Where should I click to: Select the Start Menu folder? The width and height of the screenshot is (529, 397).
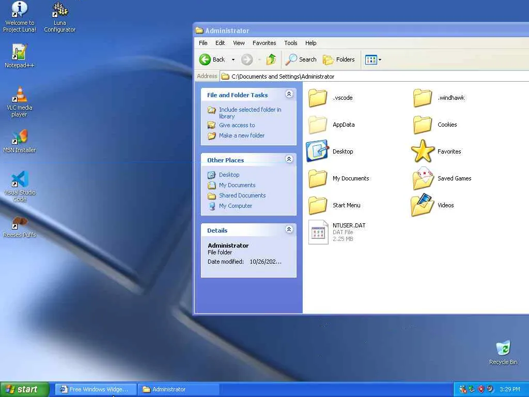334,205
